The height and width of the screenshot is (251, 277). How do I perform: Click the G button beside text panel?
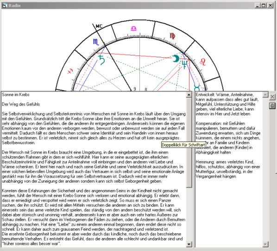click(x=272, y=106)
